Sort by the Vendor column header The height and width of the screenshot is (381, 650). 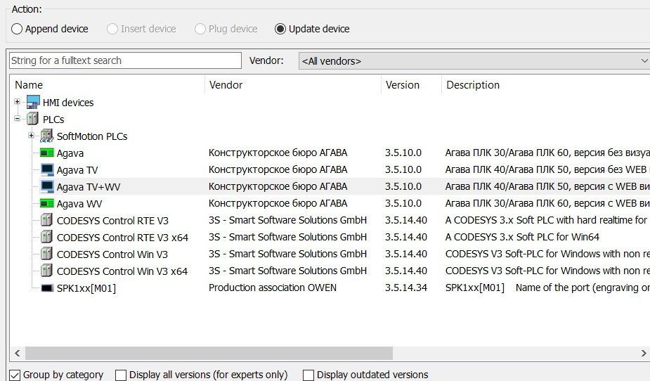[x=226, y=85]
